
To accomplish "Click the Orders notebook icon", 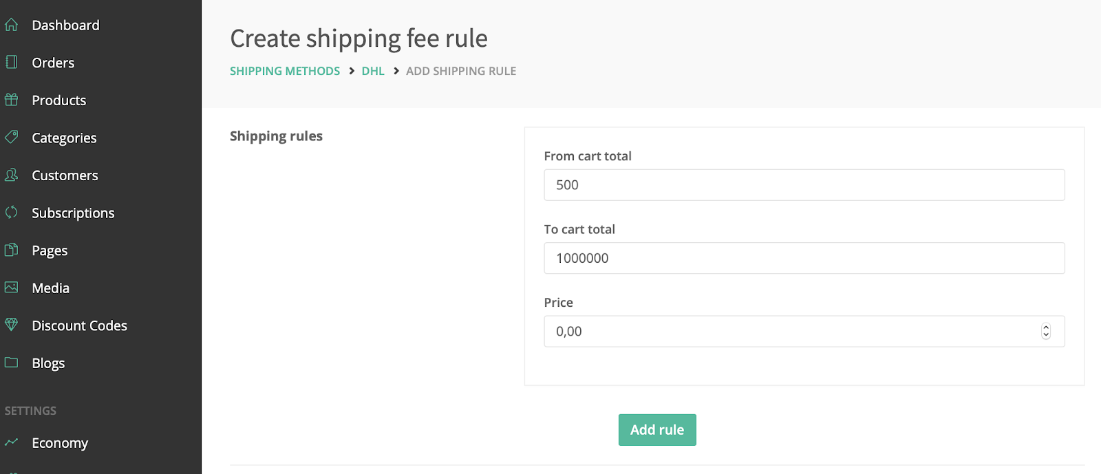I will pos(11,62).
